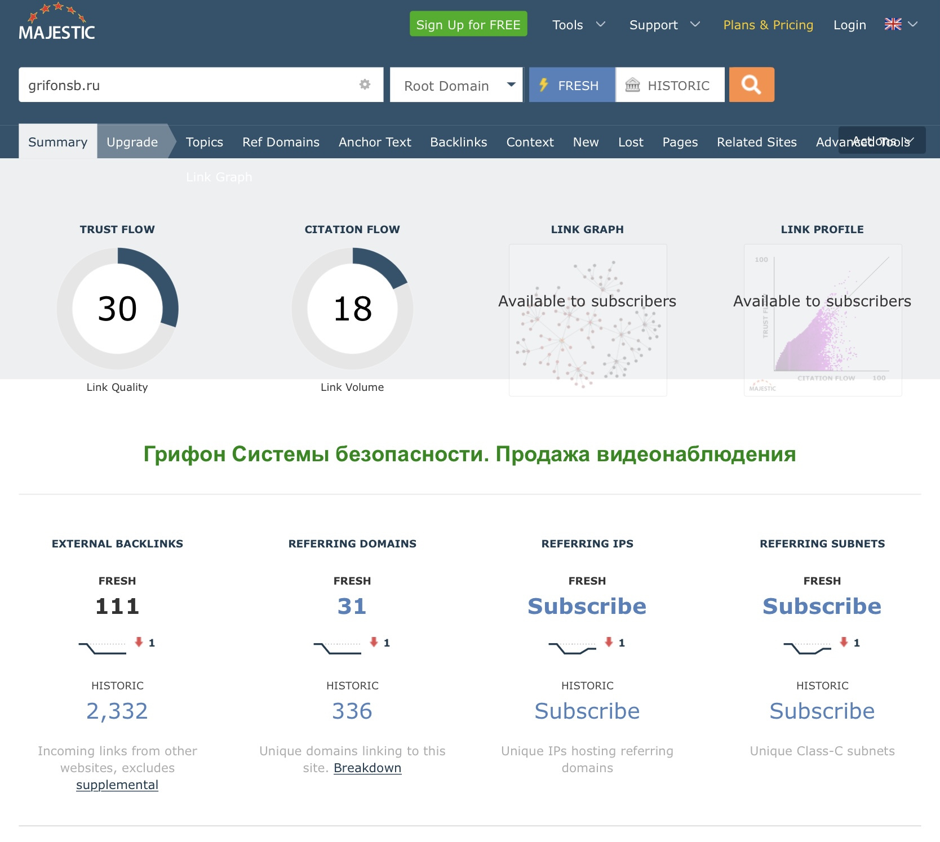Click historic Referring IPs Subscribe link
This screenshot has height=842, width=940.
[587, 711]
